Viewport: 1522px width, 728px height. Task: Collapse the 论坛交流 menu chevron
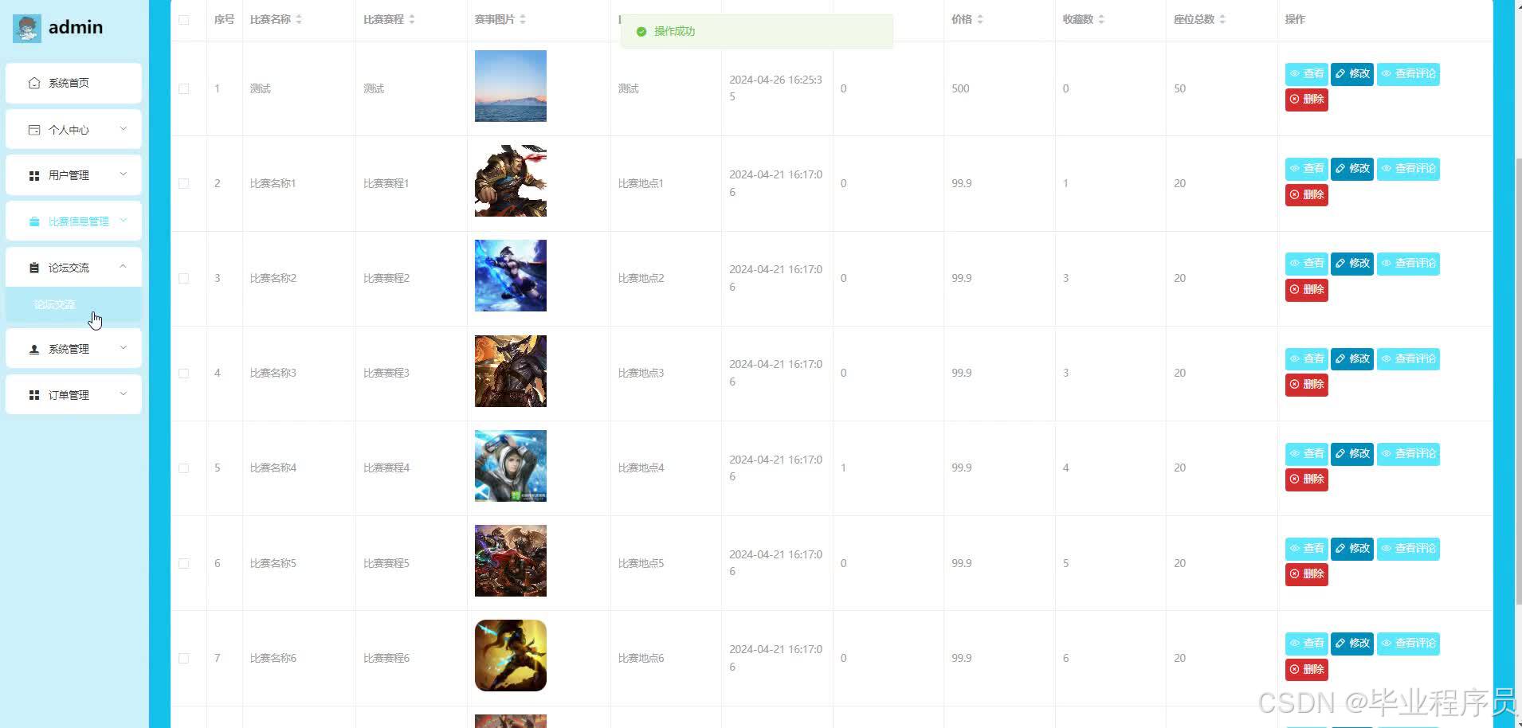123,266
